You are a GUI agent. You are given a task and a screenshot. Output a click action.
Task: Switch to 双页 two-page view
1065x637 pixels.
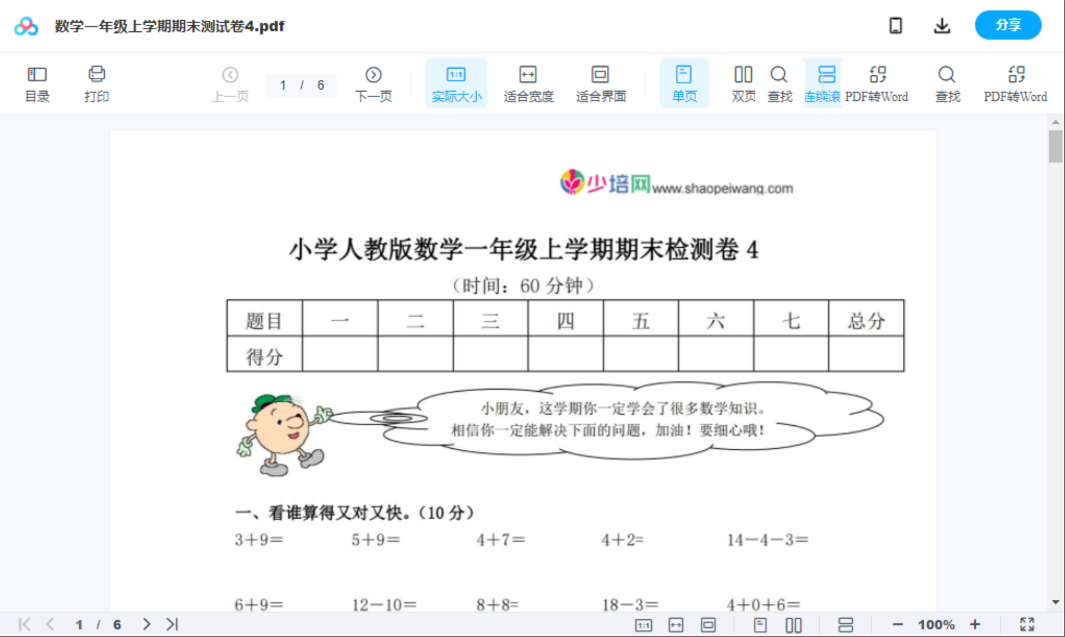click(743, 83)
